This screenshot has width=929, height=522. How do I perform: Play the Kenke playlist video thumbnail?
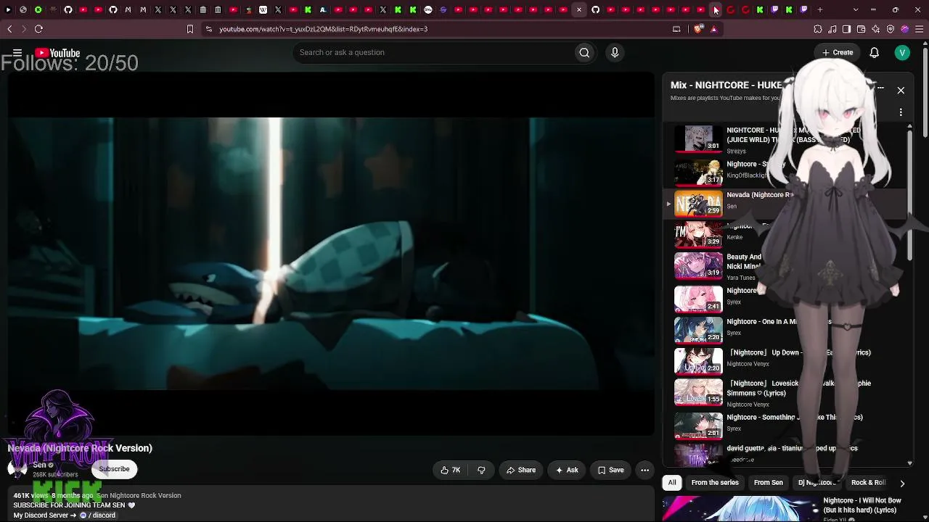699,234
